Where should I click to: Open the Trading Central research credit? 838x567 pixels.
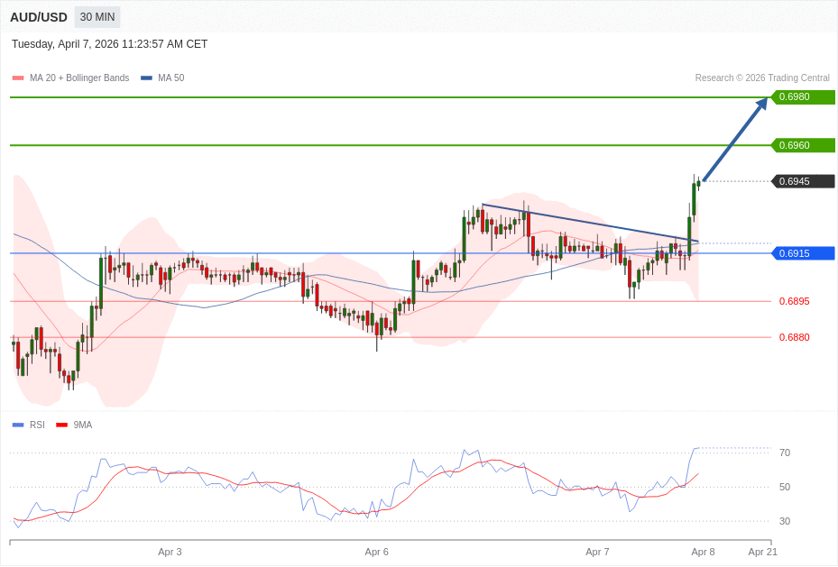[762, 78]
